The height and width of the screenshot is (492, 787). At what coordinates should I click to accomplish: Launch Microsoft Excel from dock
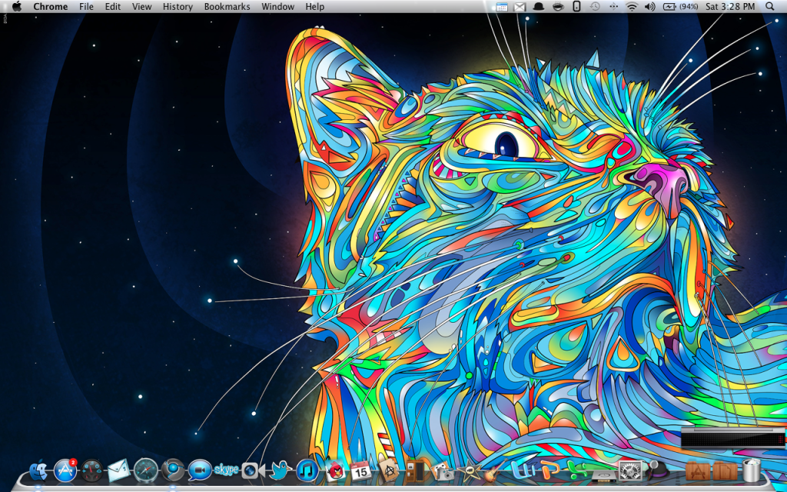577,471
